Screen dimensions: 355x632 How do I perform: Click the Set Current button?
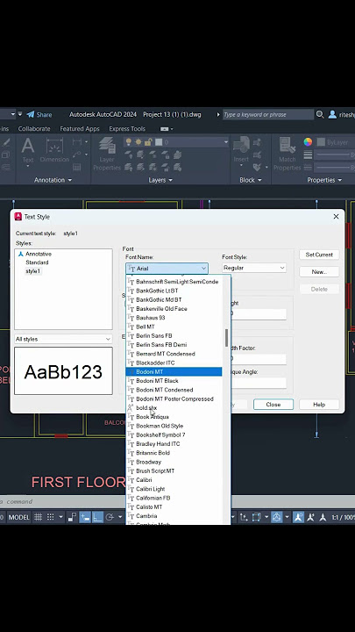click(x=319, y=255)
